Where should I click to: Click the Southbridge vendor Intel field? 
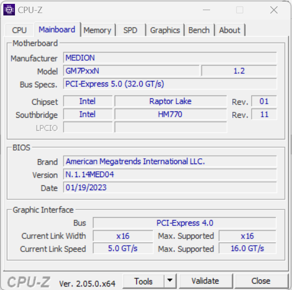pos(88,114)
